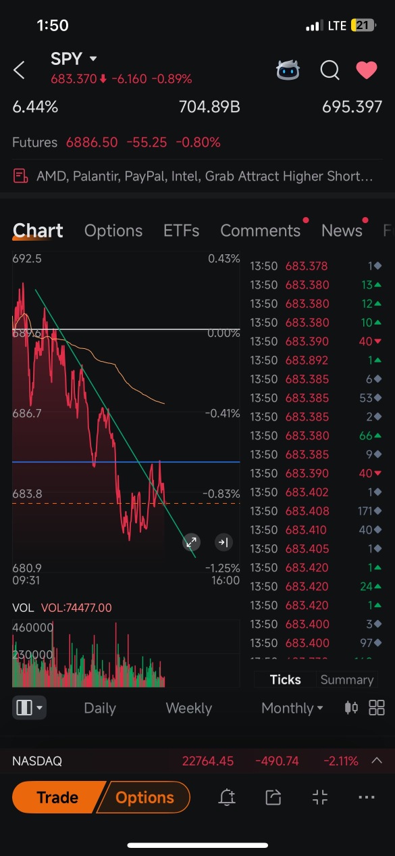Open search with magnifier icon
This screenshot has width=395, height=856.
[x=330, y=70]
